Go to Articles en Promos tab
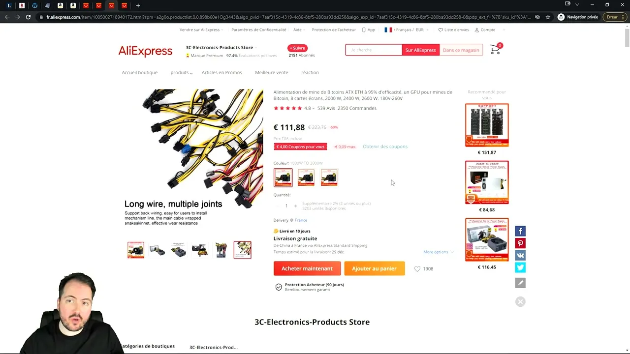This screenshot has height=354, width=630. click(x=222, y=72)
